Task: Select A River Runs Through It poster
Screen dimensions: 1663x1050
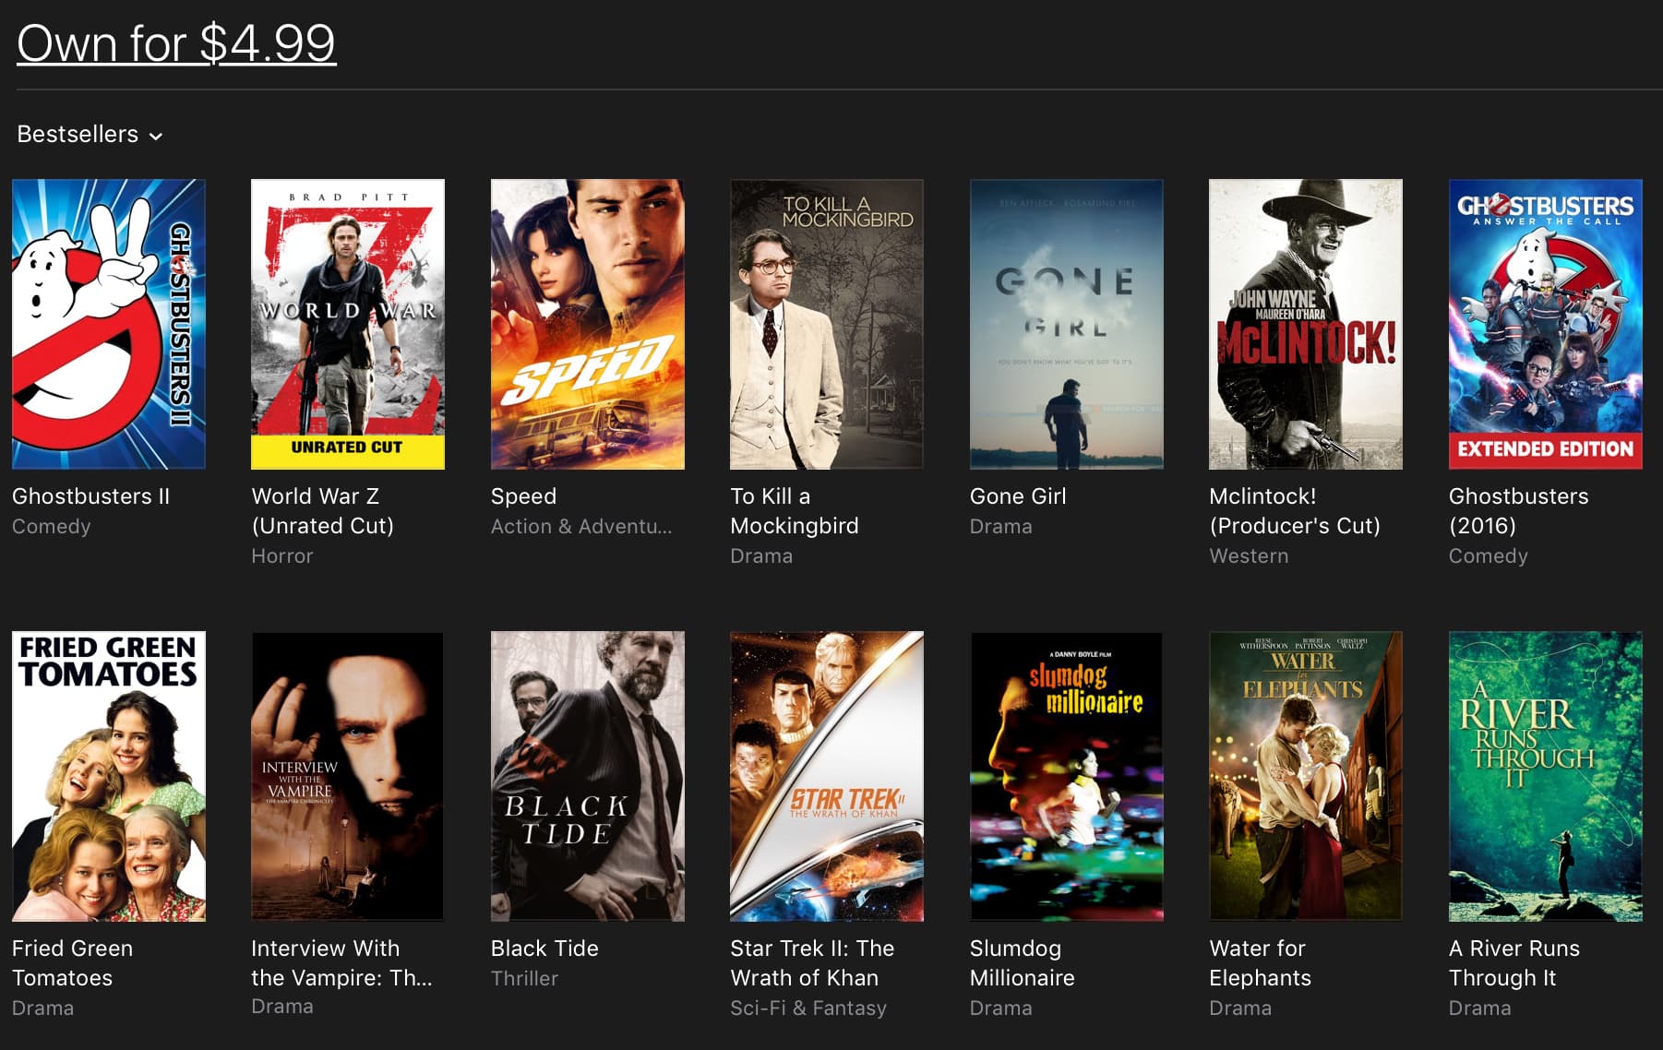Action: coord(1546,776)
